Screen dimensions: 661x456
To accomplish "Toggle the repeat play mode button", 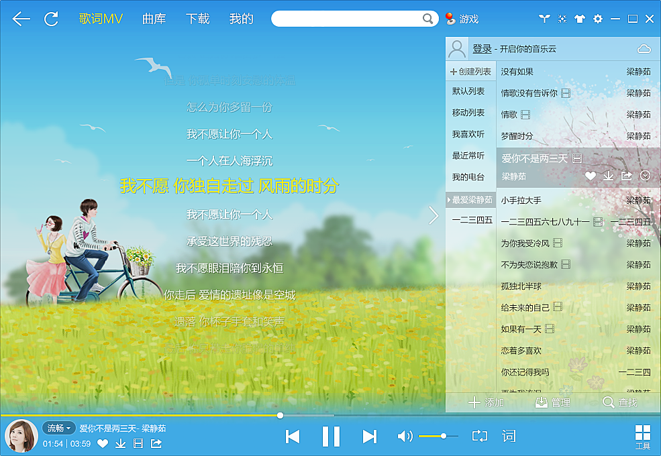I will pyautogui.click(x=480, y=436).
